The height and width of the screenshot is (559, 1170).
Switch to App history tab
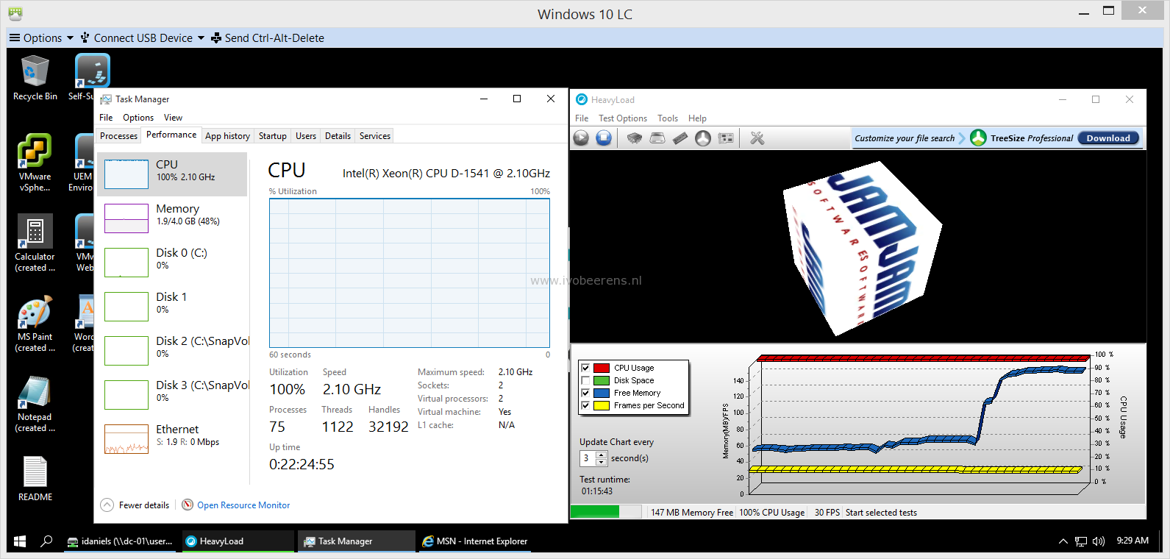tap(227, 136)
